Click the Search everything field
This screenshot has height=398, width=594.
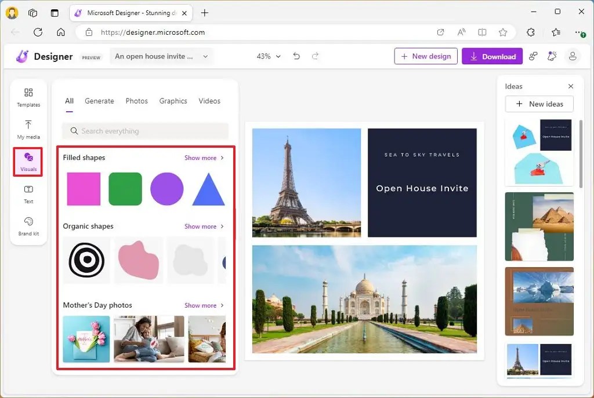(144, 131)
